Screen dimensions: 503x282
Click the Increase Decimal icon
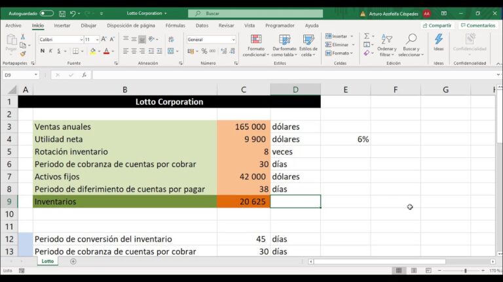point(223,51)
